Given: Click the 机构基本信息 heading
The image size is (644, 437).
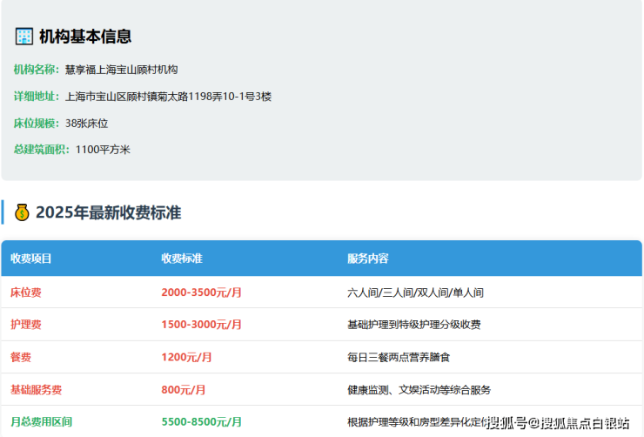Looking at the screenshot, I should click(x=85, y=37).
